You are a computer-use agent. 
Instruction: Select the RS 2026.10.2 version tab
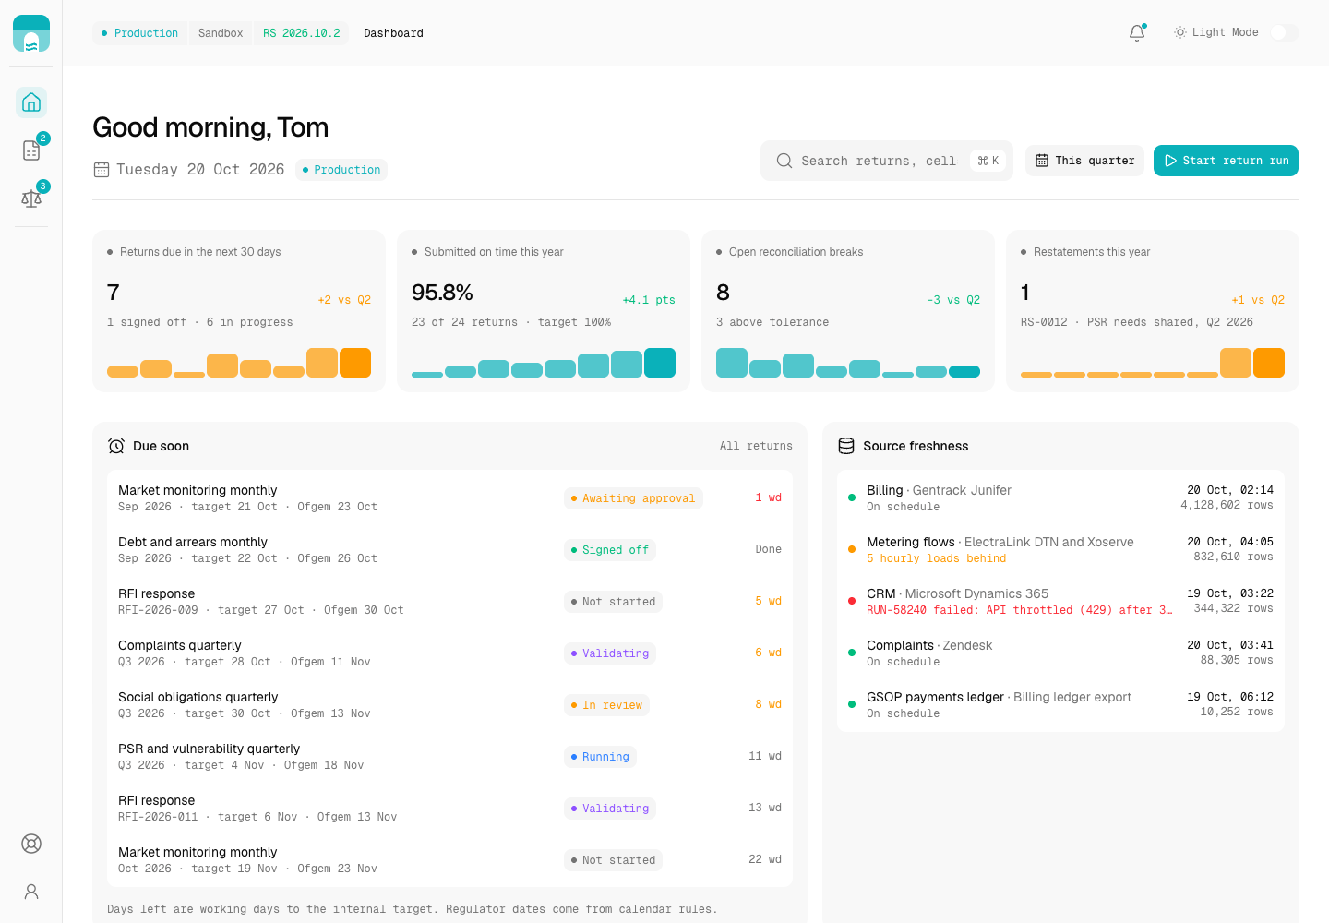301,33
